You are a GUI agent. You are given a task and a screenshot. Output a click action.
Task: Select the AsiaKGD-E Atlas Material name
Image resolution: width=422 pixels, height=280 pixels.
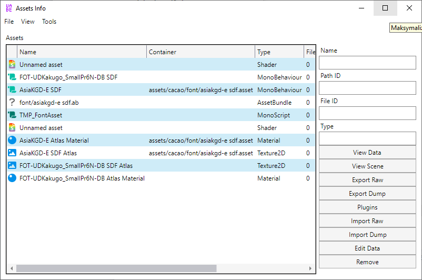point(54,141)
